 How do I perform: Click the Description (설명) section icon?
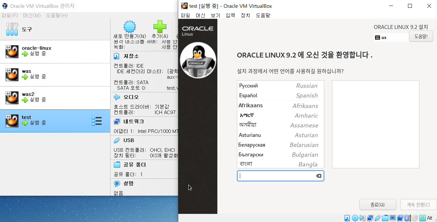[x=116, y=184]
